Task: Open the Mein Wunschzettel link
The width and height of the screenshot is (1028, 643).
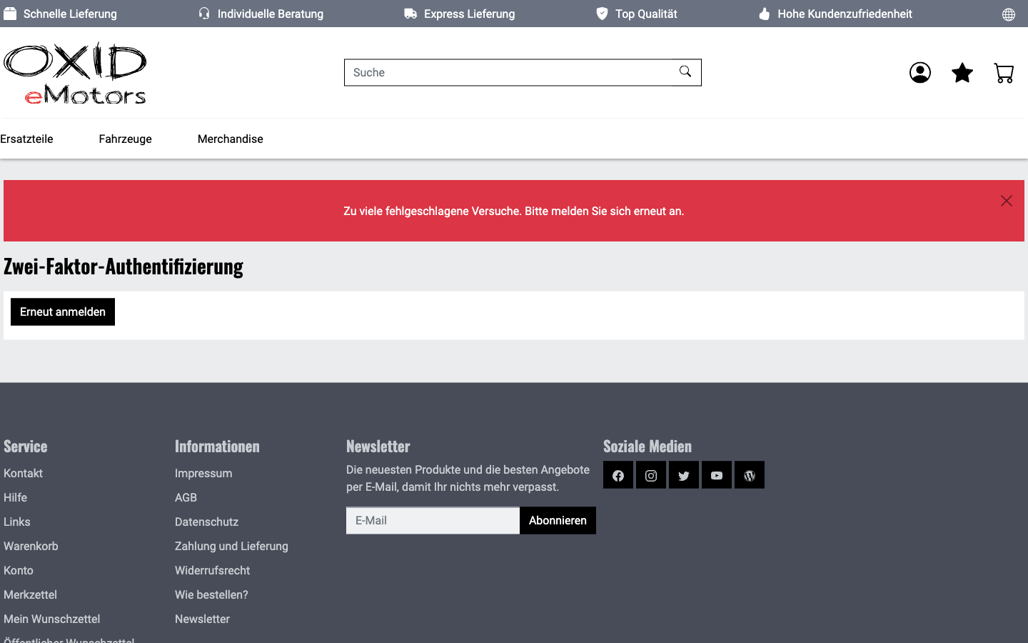Action: click(51, 619)
